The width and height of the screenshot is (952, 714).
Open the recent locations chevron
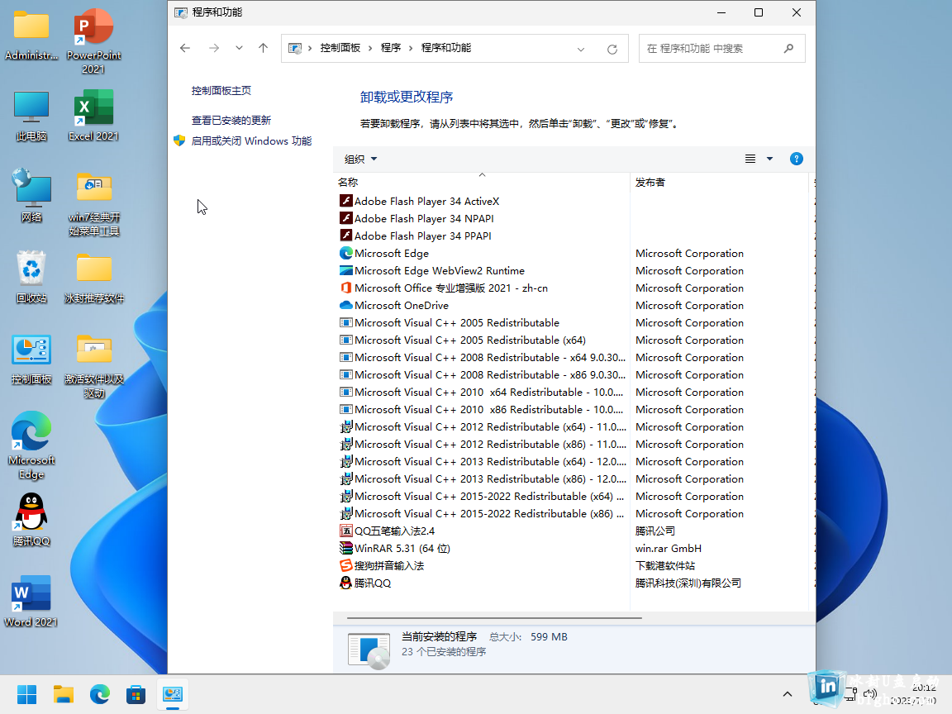[x=239, y=48]
